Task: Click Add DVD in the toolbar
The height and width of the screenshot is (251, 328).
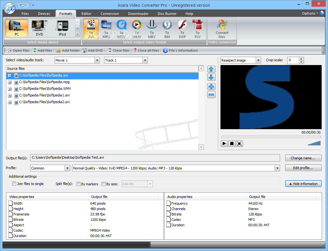Action: tap(92, 50)
